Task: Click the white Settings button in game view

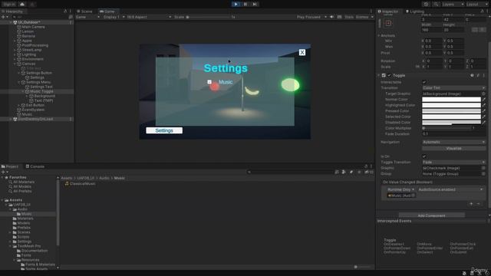Action: (164, 130)
